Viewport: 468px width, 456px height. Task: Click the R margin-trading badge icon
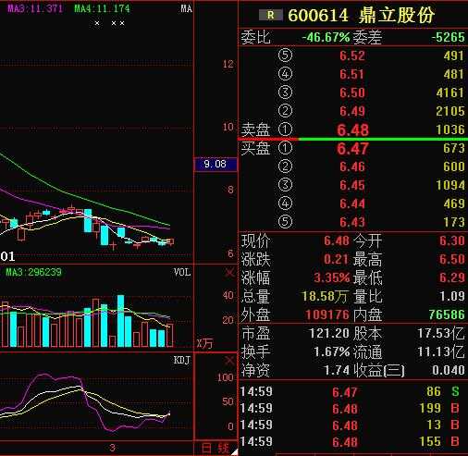270,15
